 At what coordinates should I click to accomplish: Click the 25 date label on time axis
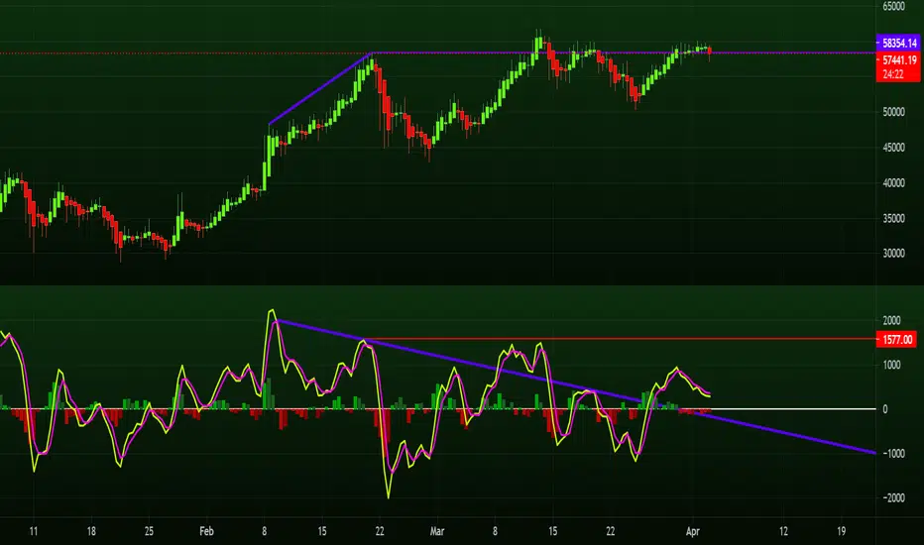tap(149, 531)
